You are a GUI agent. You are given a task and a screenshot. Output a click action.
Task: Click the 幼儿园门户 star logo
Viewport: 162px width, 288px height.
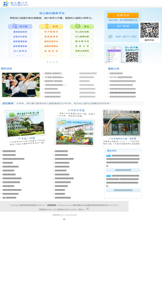(6, 3)
